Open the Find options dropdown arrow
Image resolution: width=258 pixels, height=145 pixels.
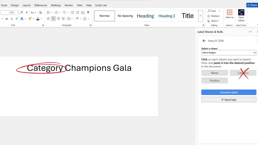220,11
